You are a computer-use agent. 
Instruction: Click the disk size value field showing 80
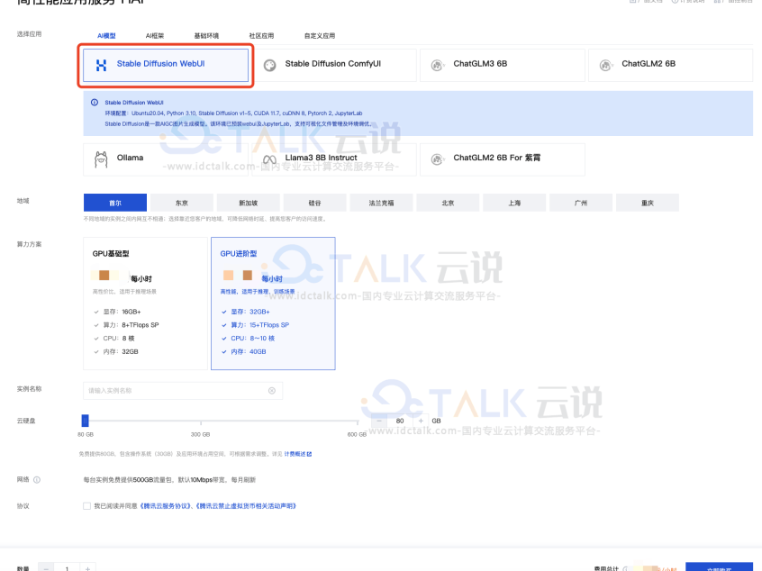click(400, 421)
